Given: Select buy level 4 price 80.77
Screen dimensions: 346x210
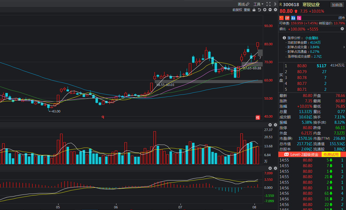Looking at the screenshot, I should [x=302, y=84].
